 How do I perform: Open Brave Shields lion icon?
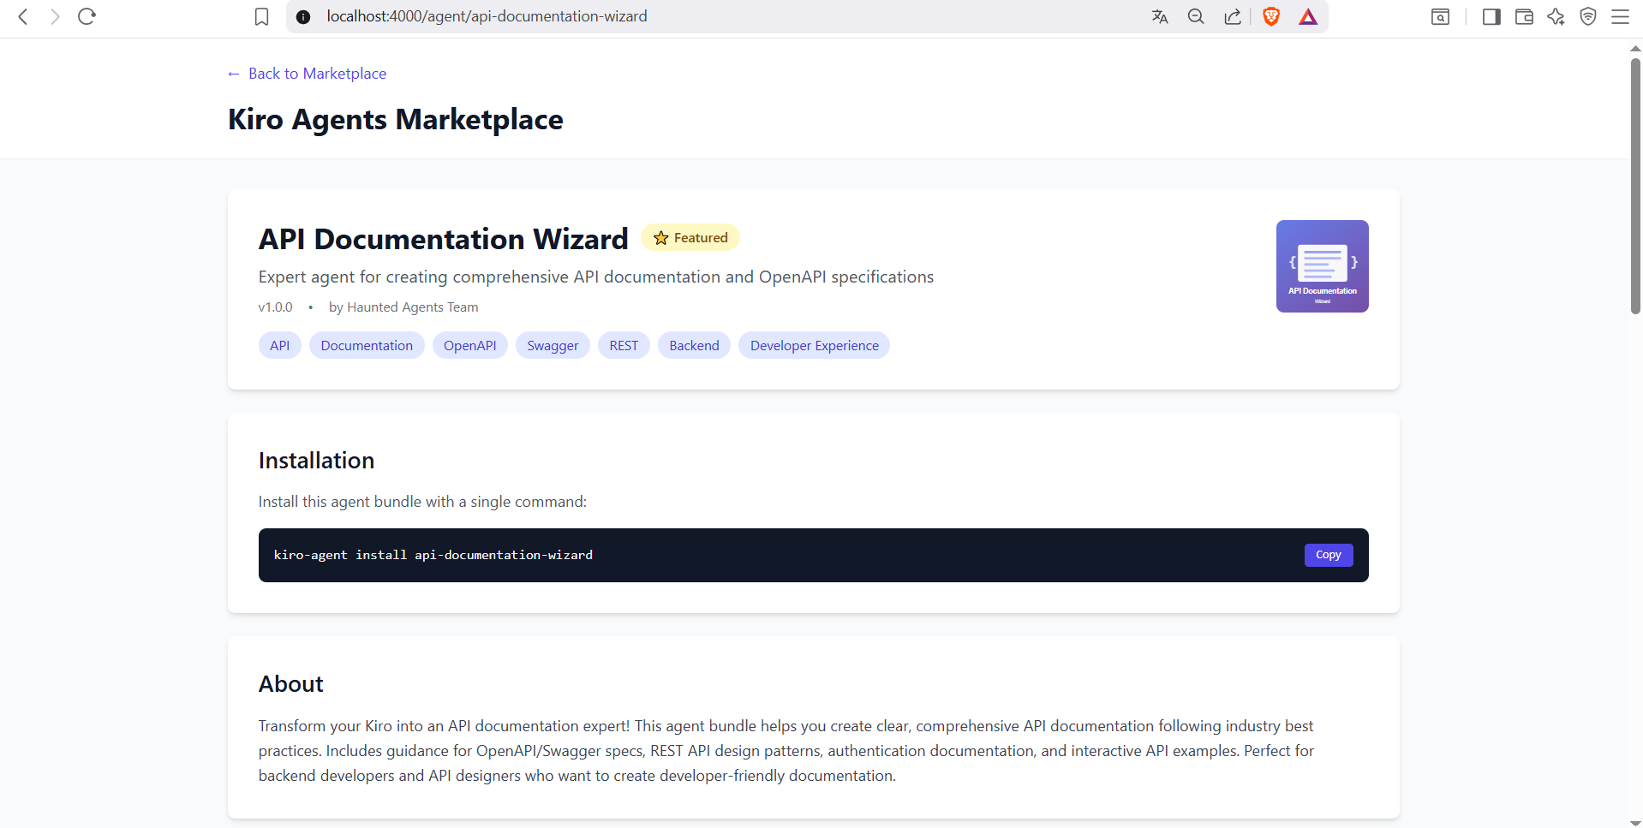(1271, 16)
